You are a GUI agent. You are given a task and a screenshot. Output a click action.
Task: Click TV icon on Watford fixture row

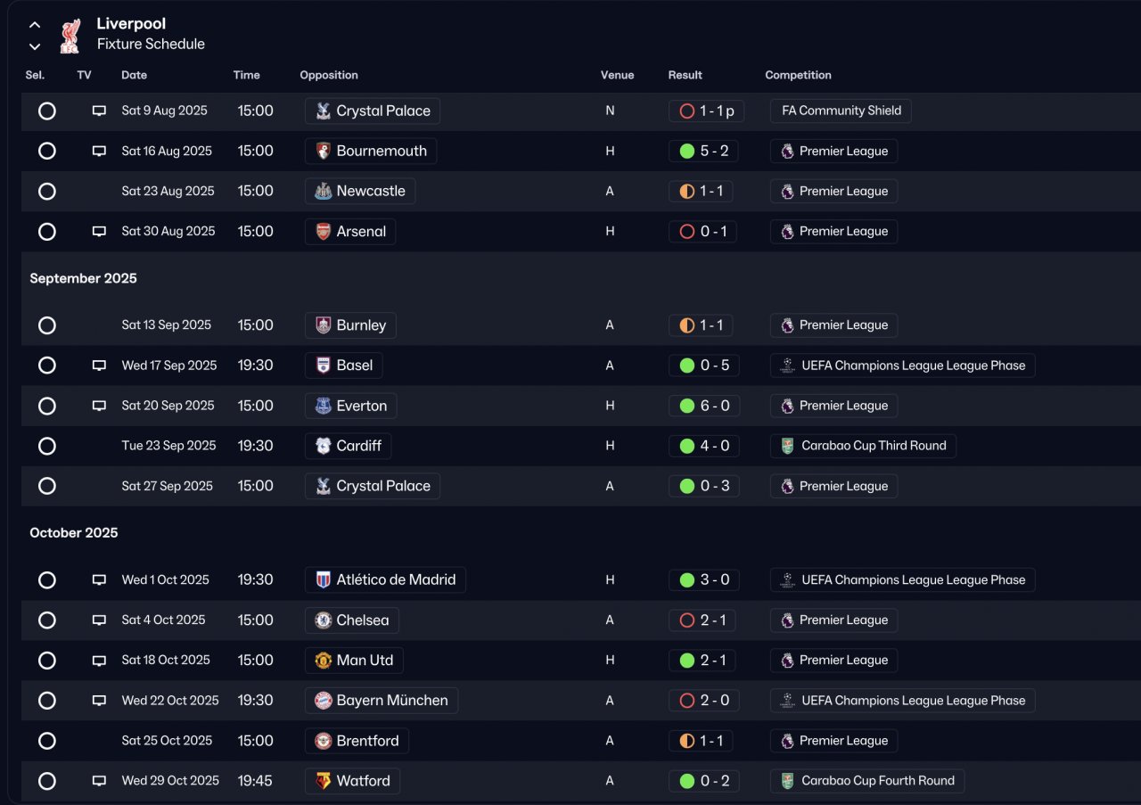[99, 781]
